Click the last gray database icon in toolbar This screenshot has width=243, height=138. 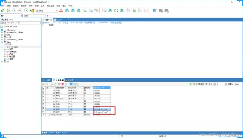(x=167, y=10)
